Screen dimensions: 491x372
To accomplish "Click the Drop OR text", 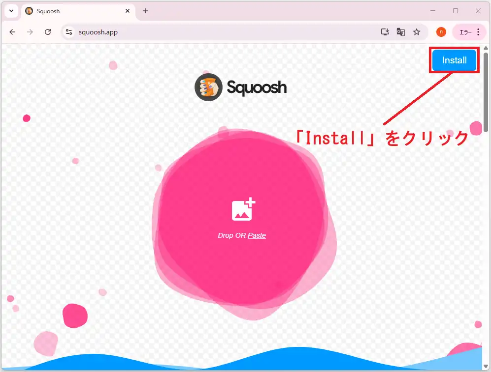I will click(x=232, y=235).
